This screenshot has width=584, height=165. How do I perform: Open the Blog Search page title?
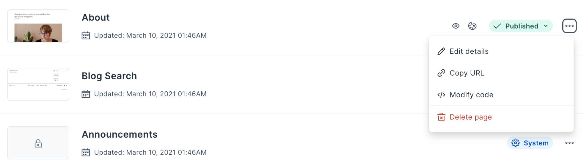click(109, 76)
